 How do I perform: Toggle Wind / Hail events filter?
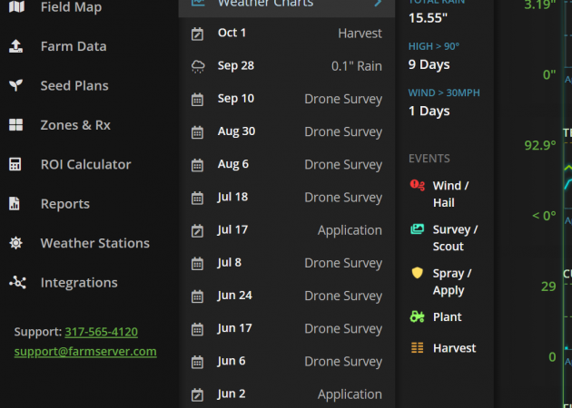coord(441,194)
